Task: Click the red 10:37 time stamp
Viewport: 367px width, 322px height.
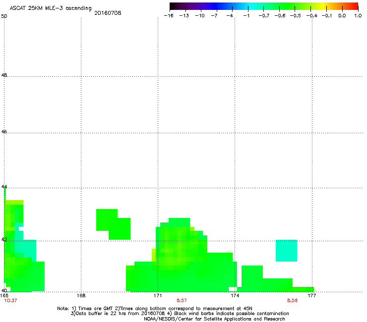Action: [10, 301]
